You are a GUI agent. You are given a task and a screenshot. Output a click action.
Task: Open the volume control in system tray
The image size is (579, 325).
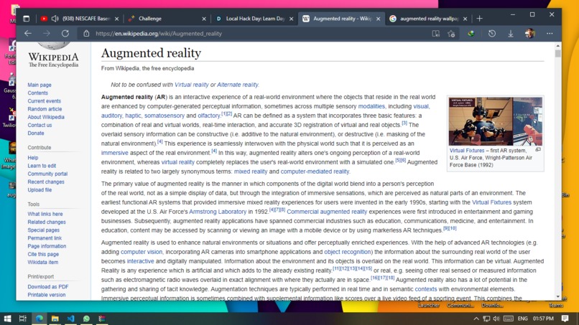(x=496, y=319)
